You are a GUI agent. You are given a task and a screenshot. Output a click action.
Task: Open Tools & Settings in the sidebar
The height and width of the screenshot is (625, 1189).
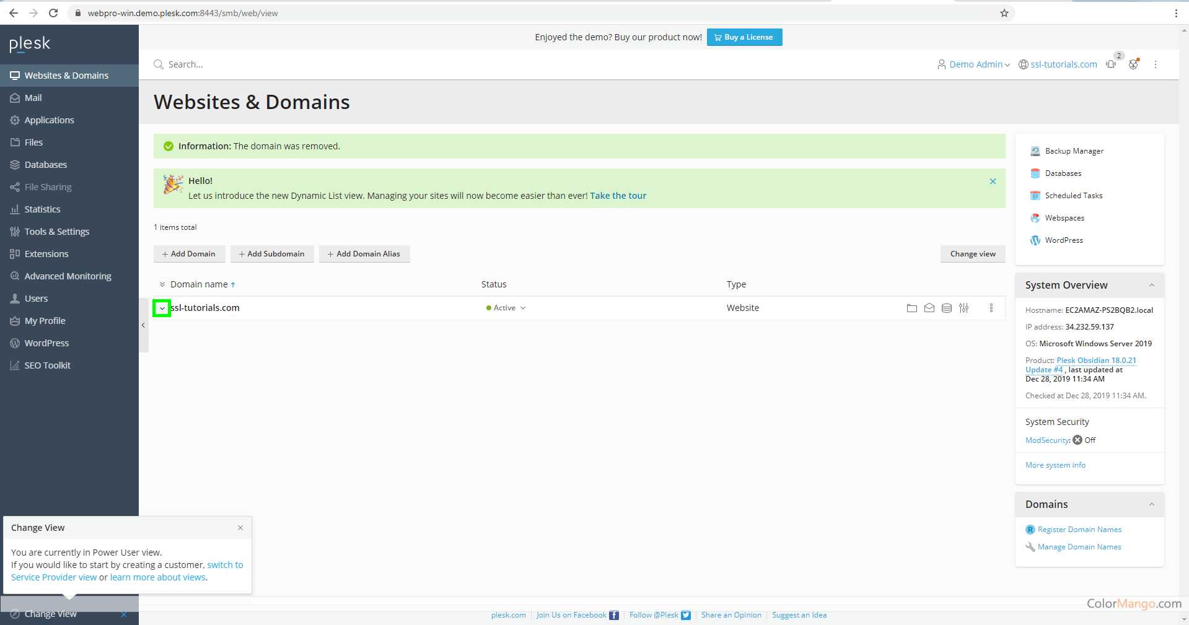click(56, 231)
